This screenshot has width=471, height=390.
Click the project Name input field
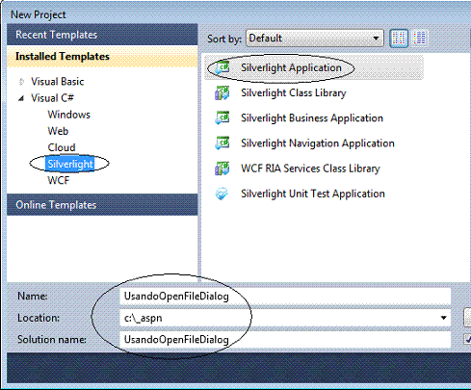pos(285,297)
